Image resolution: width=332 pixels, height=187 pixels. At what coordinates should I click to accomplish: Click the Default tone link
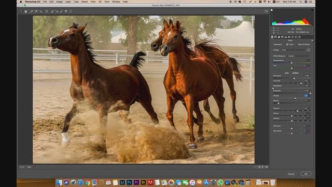[295, 73]
